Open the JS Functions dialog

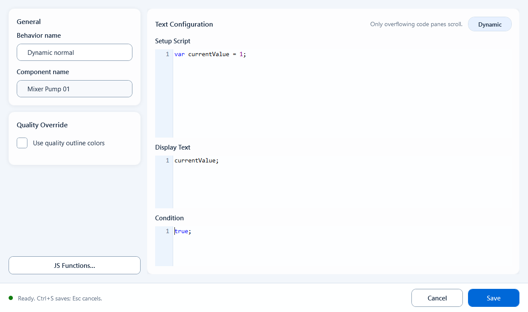coord(75,265)
